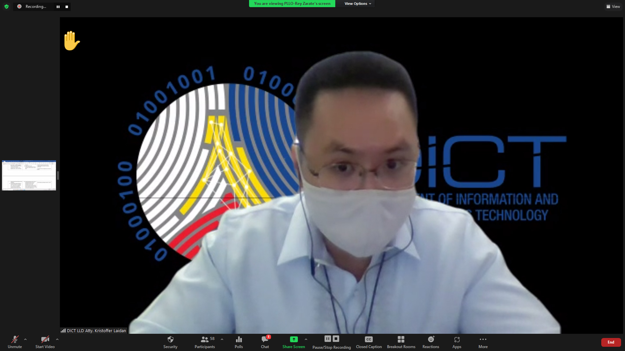Open the View layout menu
625x351 pixels.
pyautogui.click(x=613, y=6)
